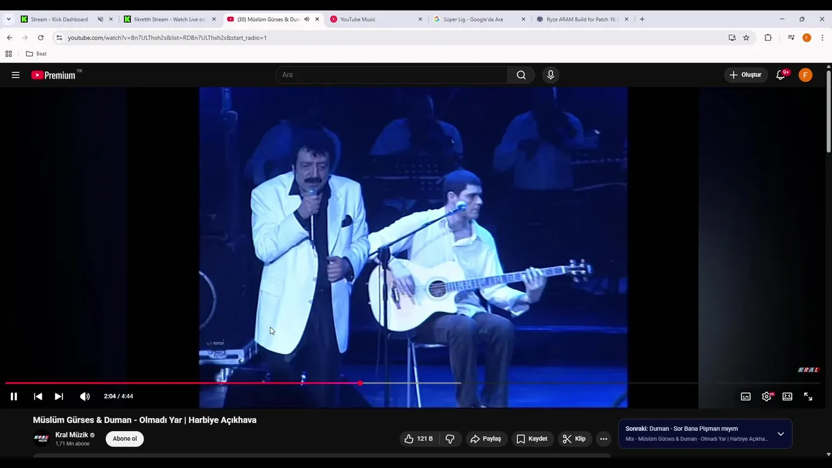This screenshot has height=468, width=832.
Task: Click the search magnifier button
Action: 521,75
